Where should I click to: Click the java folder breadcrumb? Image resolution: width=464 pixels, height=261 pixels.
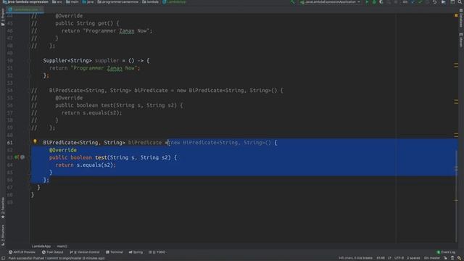[x=88, y=1]
